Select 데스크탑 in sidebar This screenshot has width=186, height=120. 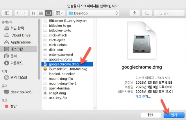click(19, 49)
